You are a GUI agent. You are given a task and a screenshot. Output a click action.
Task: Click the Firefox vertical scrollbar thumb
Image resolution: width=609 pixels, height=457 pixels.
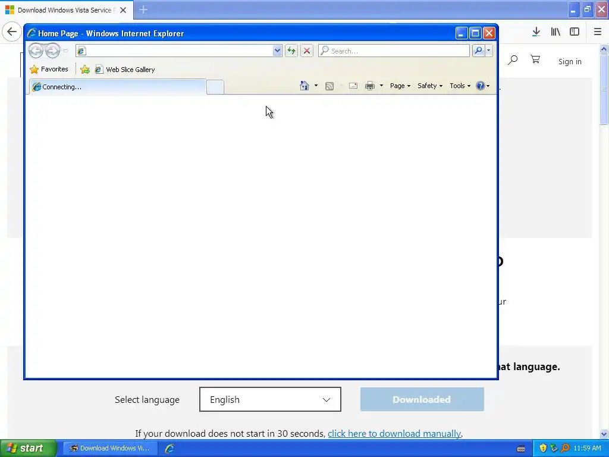pyautogui.click(x=604, y=89)
